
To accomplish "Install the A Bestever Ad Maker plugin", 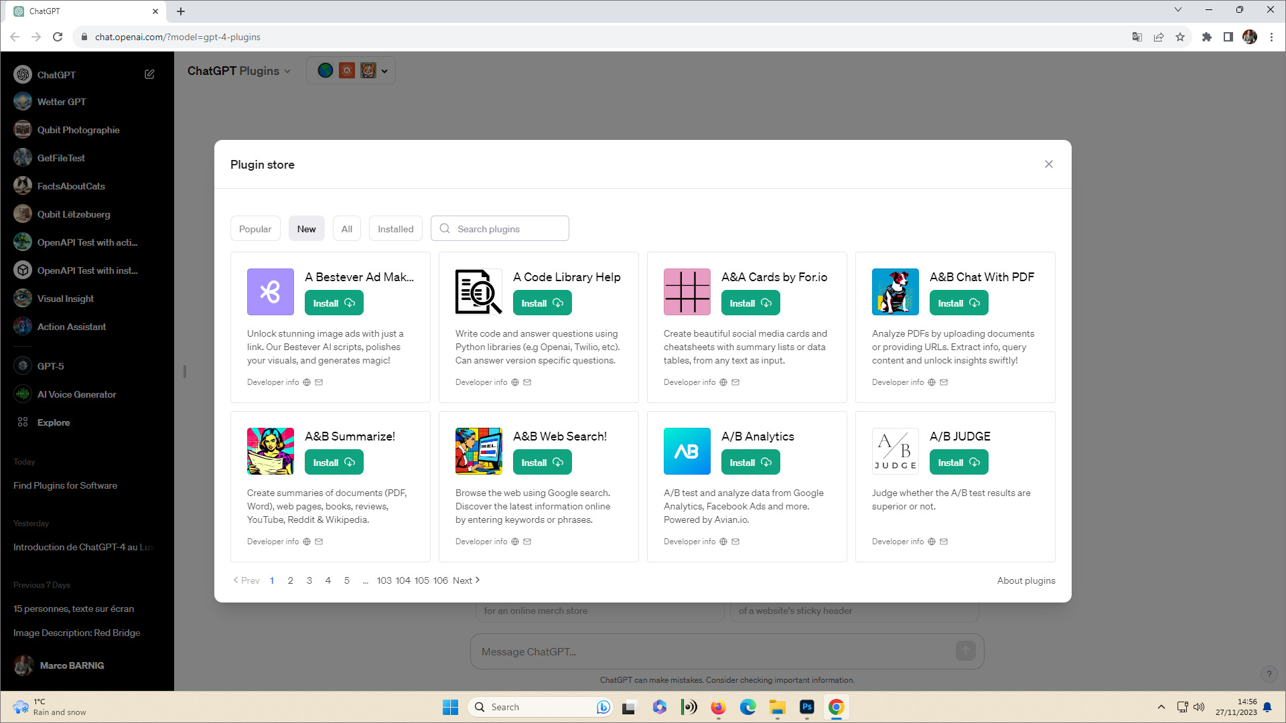I will point(334,303).
